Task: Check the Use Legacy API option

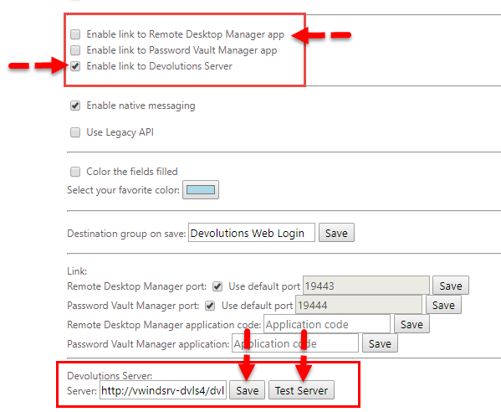Action: 75,132
